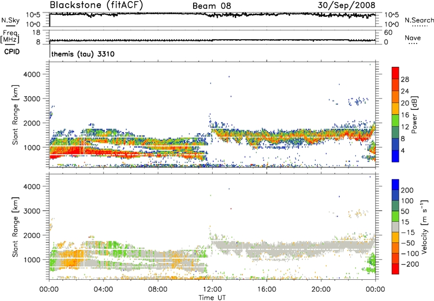Click the Velocity [m s-1] colorbar title
The image size is (434, 301).
424,227
